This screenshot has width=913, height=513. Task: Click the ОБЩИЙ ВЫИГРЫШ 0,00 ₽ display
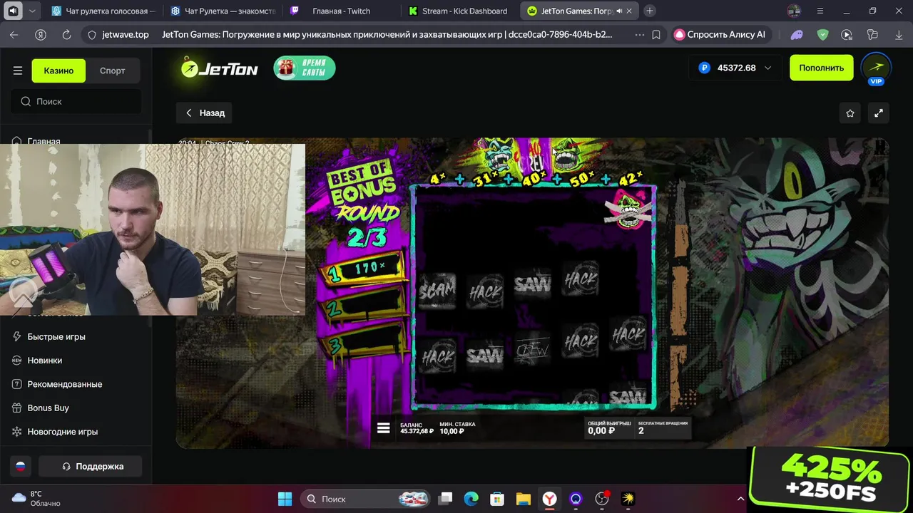tap(609, 427)
